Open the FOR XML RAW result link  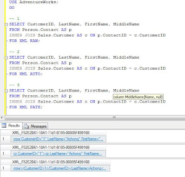pos(58,139)
